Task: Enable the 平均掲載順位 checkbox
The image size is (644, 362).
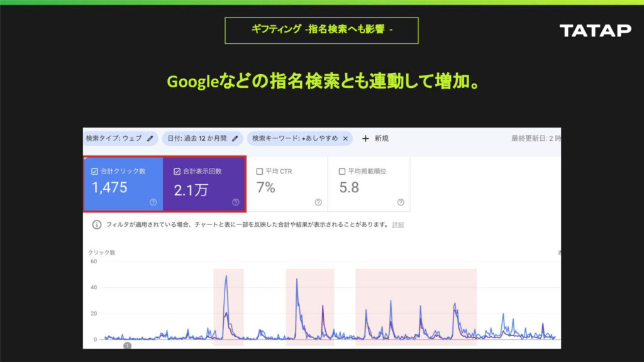Action: pos(342,171)
